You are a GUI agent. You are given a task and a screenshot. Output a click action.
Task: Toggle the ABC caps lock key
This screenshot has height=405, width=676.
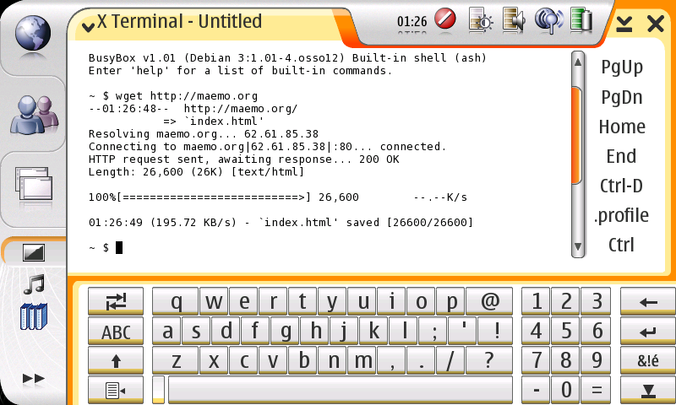click(116, 332)
